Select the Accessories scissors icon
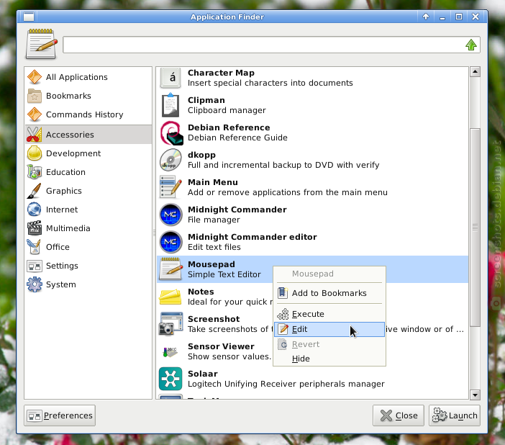Viewport: 505px width, 445px height. (x=35, y=135)
